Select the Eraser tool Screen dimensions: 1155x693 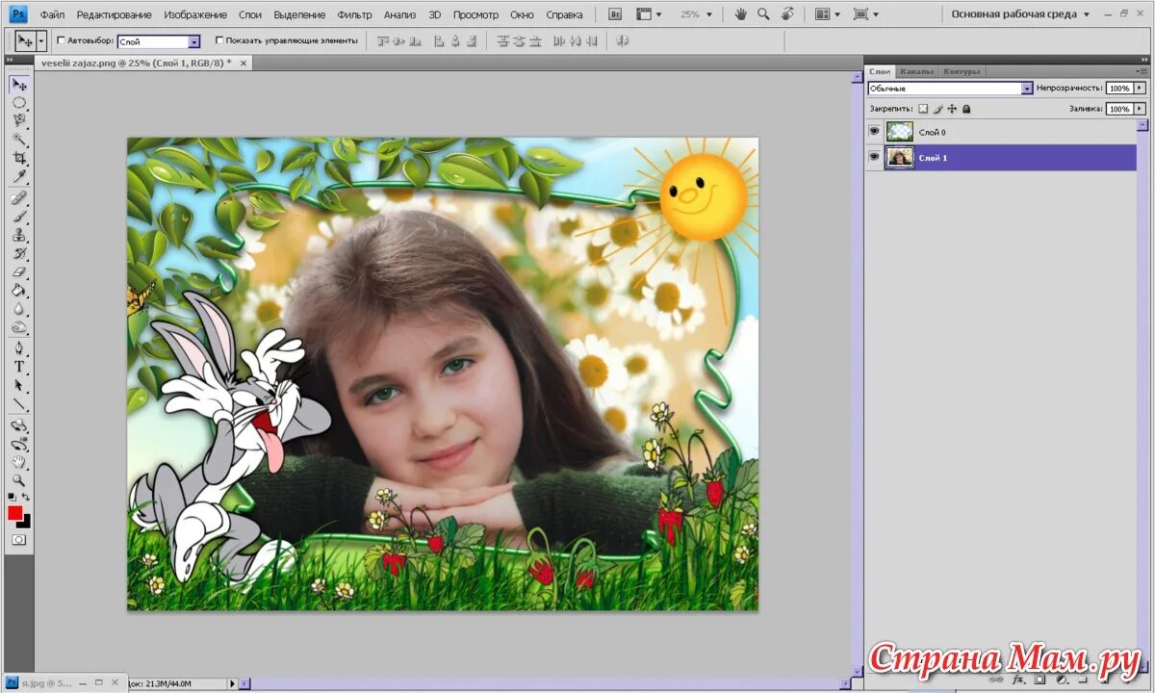coord(18,271)
